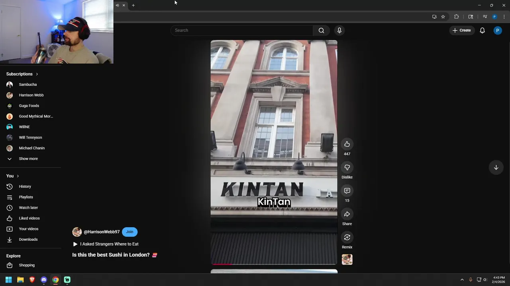The width and height of the screenshot is (510, 286).
Task: Open the Chrome profile P avatar
Action: point(494,17)
